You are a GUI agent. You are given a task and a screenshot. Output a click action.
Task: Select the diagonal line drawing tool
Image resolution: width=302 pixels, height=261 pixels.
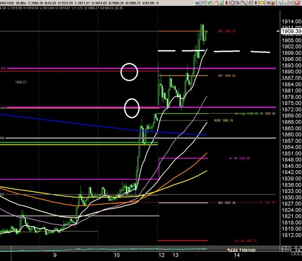[244, 3]
